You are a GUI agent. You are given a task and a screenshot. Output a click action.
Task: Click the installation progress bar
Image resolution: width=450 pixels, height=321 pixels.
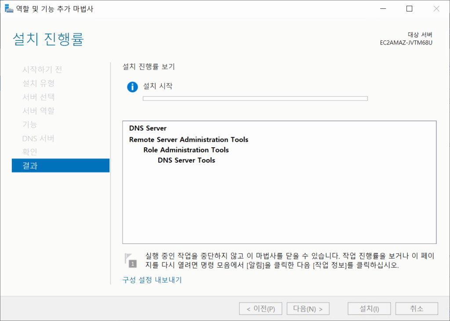(255, 98)
